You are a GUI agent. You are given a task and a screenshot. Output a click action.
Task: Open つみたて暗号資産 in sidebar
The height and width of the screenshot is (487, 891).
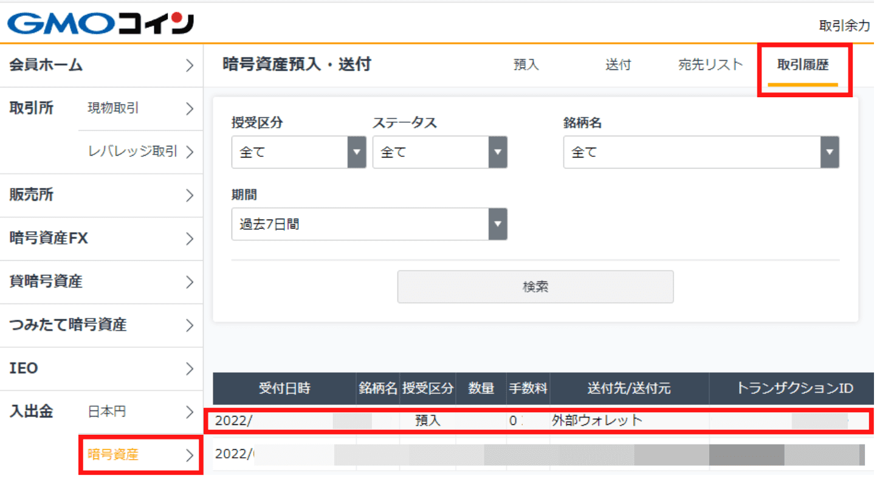point(101,325)
